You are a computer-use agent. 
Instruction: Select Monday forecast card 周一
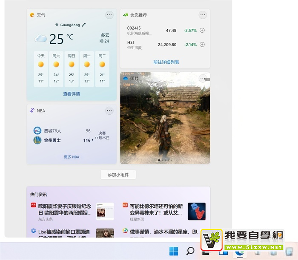87,69
